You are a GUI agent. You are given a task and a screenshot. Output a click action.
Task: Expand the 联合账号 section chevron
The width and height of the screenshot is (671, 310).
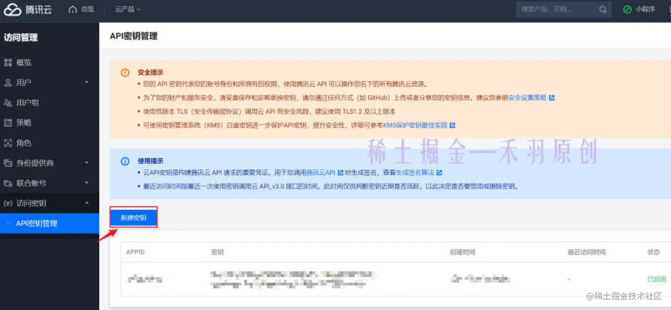coord(87,183)
